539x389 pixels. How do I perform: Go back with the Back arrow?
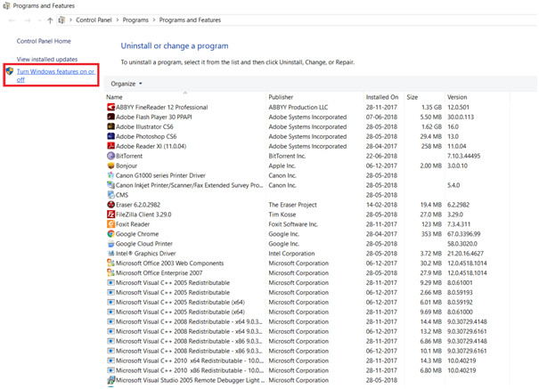(x=12, y=20)
